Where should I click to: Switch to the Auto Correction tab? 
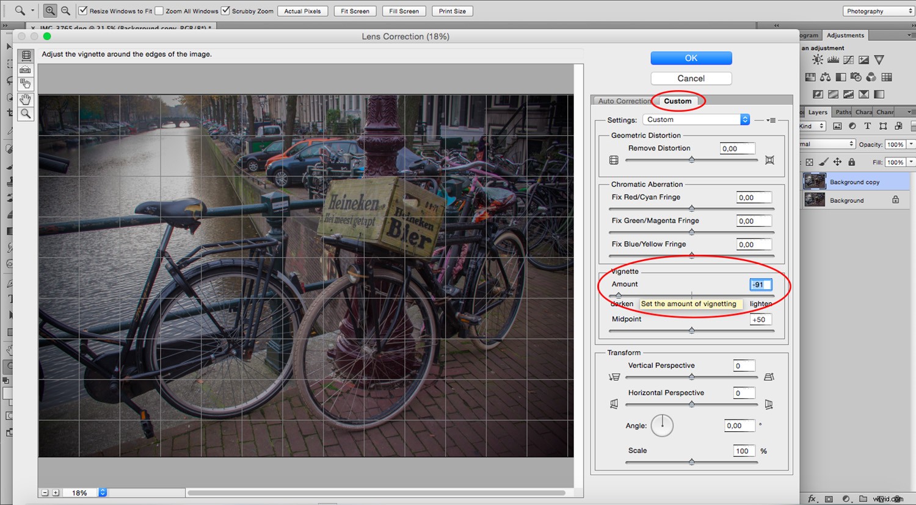(624, 101)
